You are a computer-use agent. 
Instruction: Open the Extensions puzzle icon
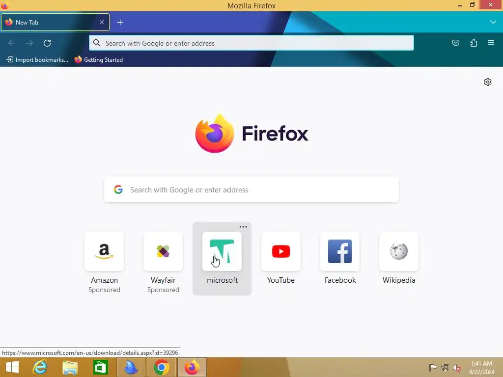pos(474,43)
